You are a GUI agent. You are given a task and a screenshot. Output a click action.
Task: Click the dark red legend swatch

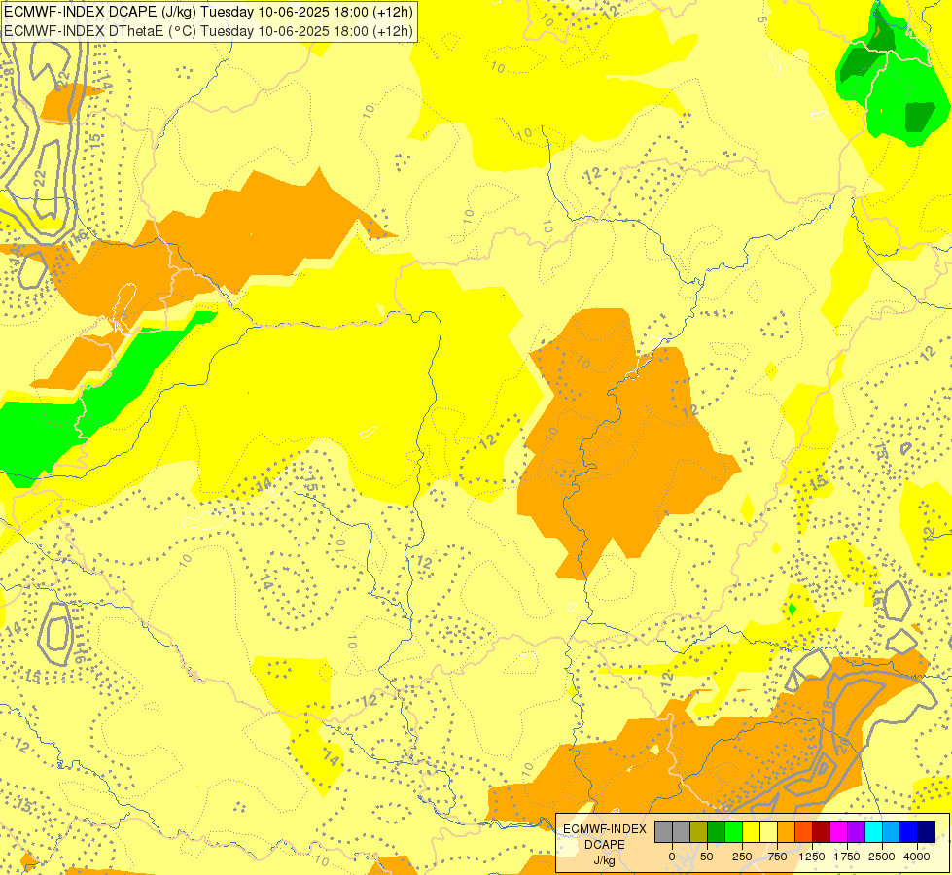pyautogui.click(x=822, y=831)
